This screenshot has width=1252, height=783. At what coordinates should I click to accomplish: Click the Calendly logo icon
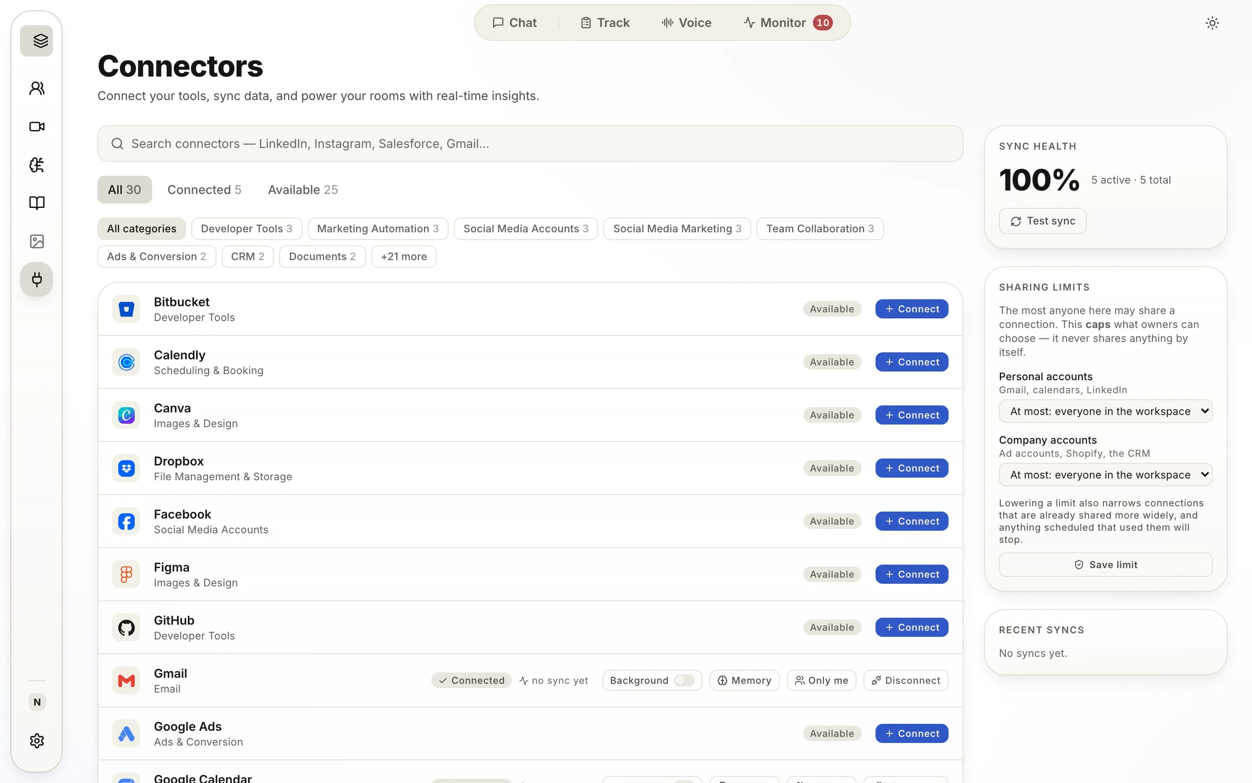(x=126, y=362)
